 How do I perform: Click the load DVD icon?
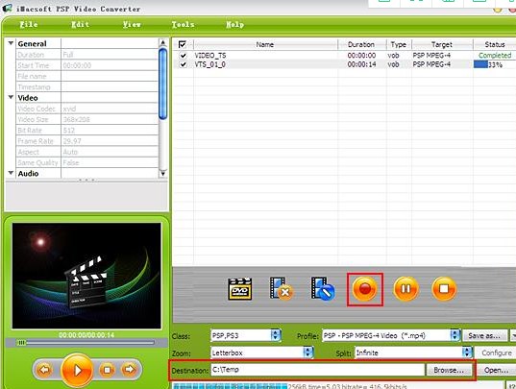pyautogui.click(x=240, y=289)
